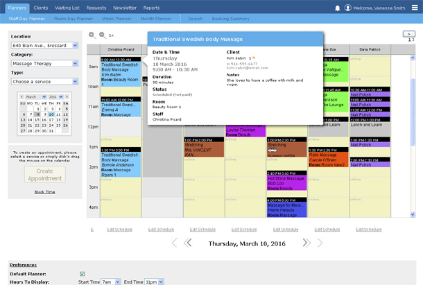
Task: Open Dana Patrick 2:00 PM Nail Polish appointment
Action: [370, 162]
